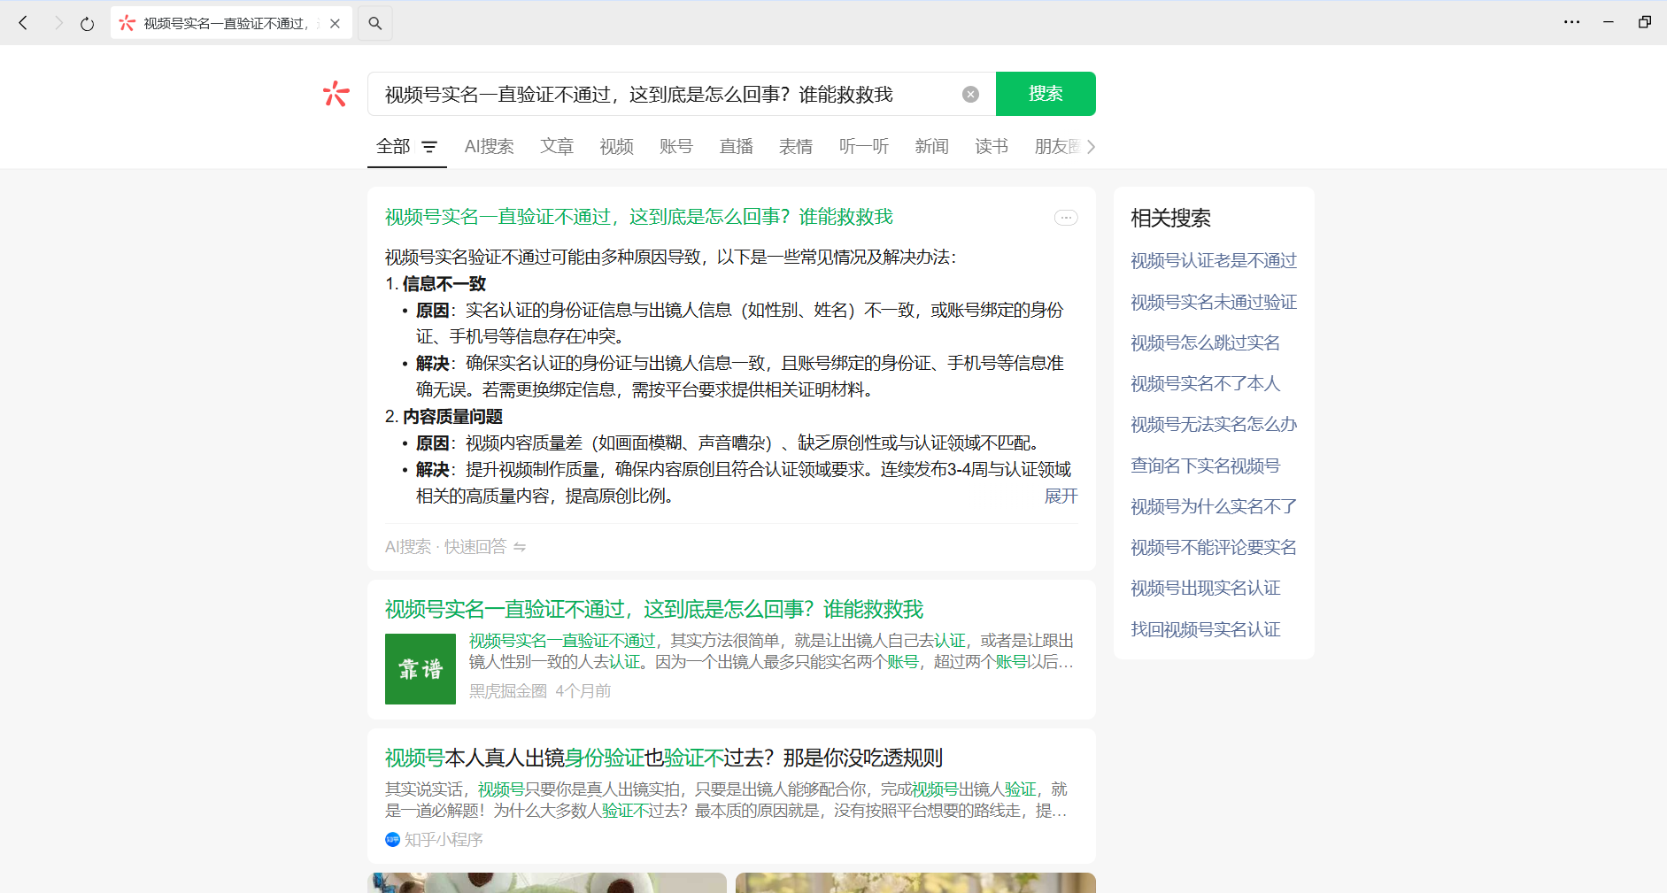1667x893 pixels.
Task: Click the forward navigation arrow
Action: click(58, 23)
